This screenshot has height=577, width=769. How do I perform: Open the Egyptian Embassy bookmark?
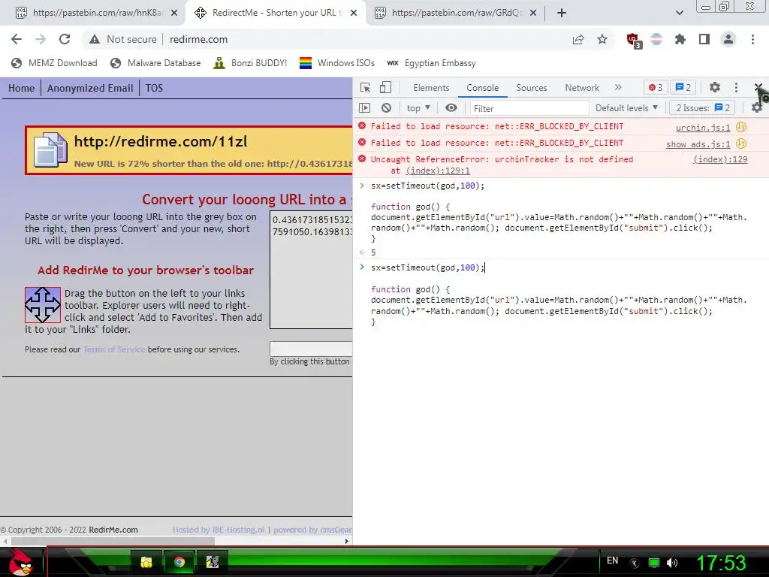click(x=431, y=63)
